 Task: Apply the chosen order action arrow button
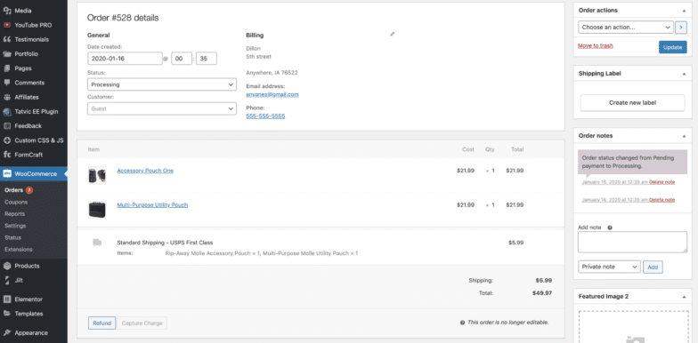pyautogui.click(x=681, y=27)
